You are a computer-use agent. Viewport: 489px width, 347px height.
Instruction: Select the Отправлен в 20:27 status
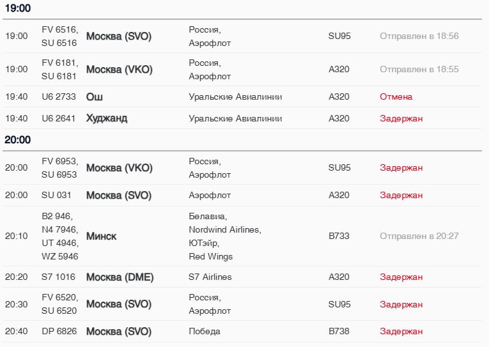coord(419,236)
